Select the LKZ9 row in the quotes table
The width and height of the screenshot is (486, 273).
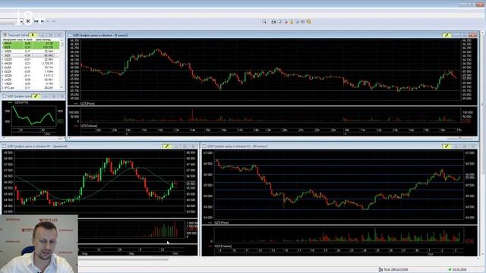[31, 80]
